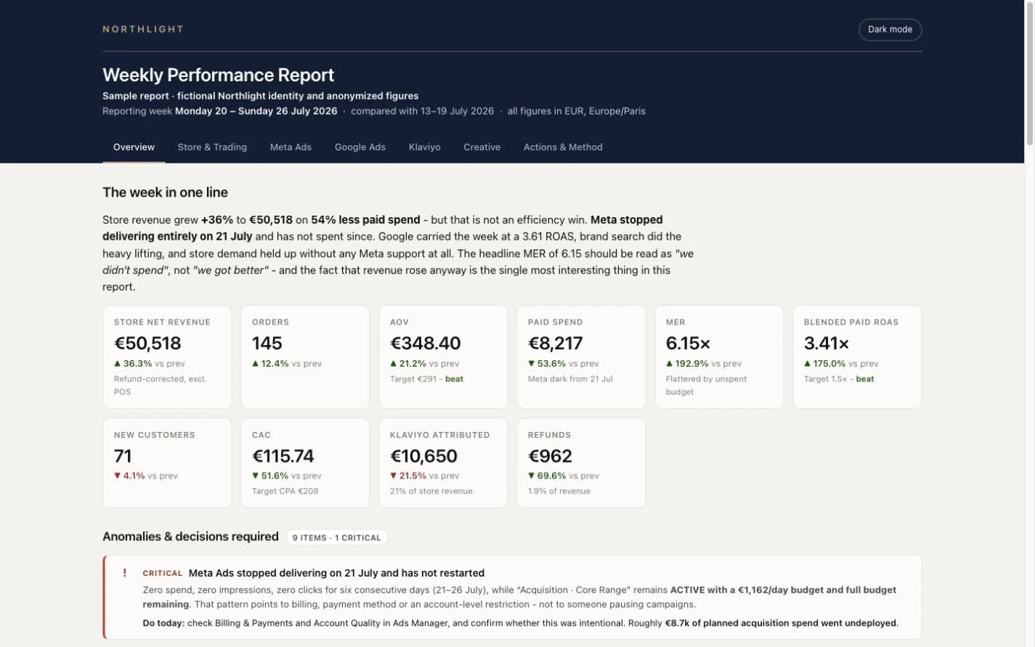1035x647 pixels.
Task: Click the NORTHLIGHT logo text
Action: pyautogui.click(x=143, y=30)
